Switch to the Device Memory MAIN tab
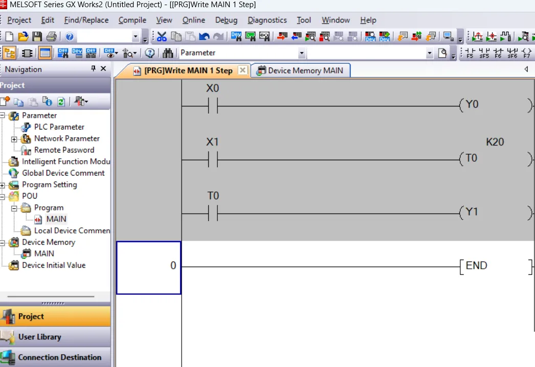The width and height of the screenshot is (535, 367). [301, 71]
